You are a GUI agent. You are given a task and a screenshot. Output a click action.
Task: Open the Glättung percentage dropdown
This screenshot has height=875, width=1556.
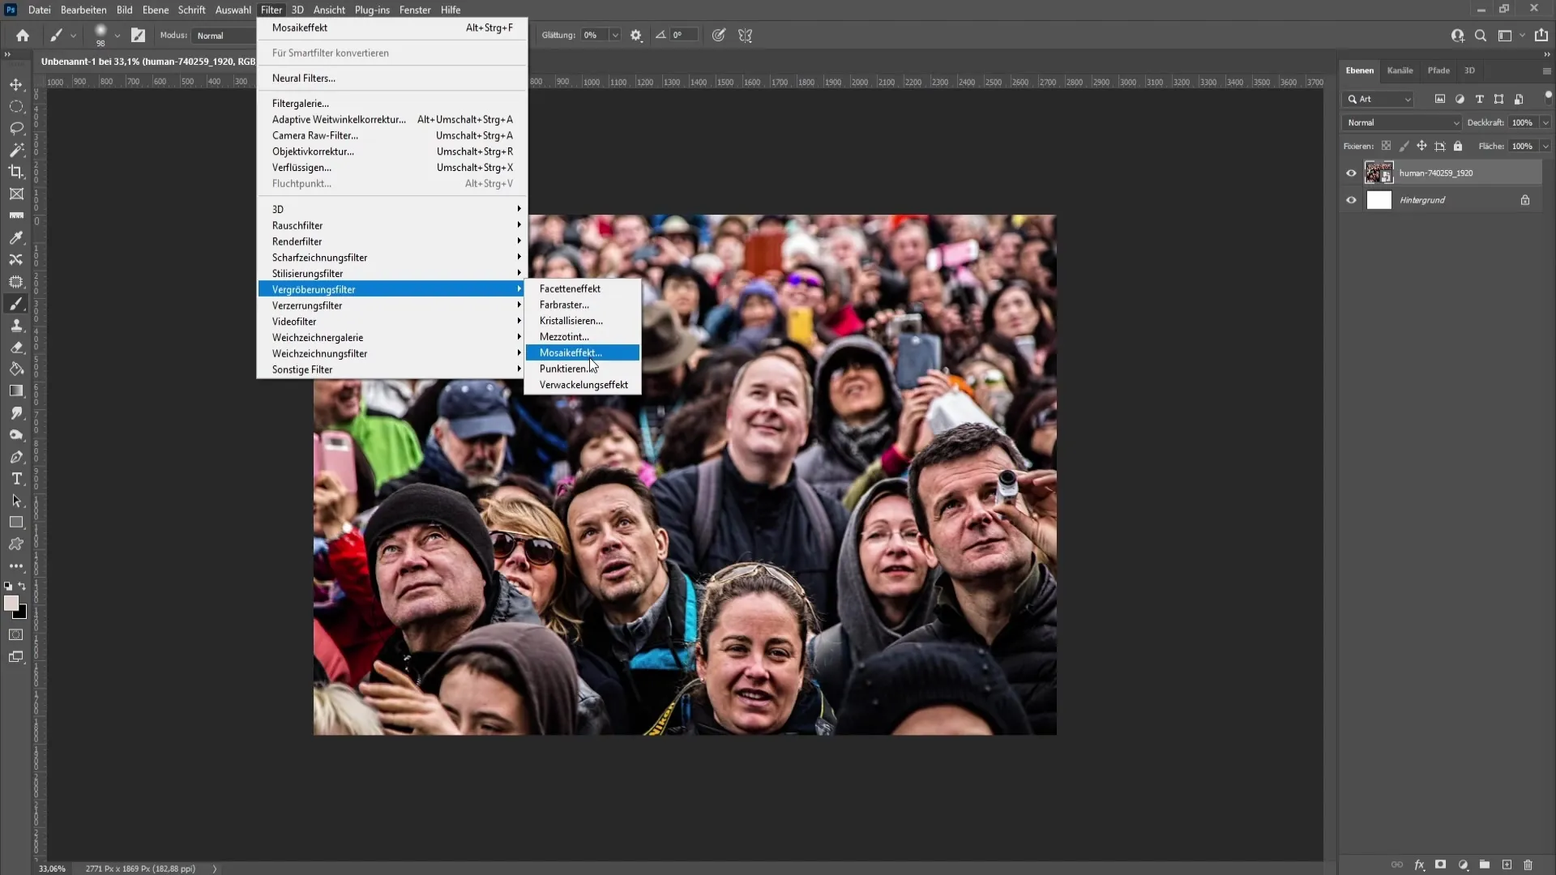pos(615,35)
